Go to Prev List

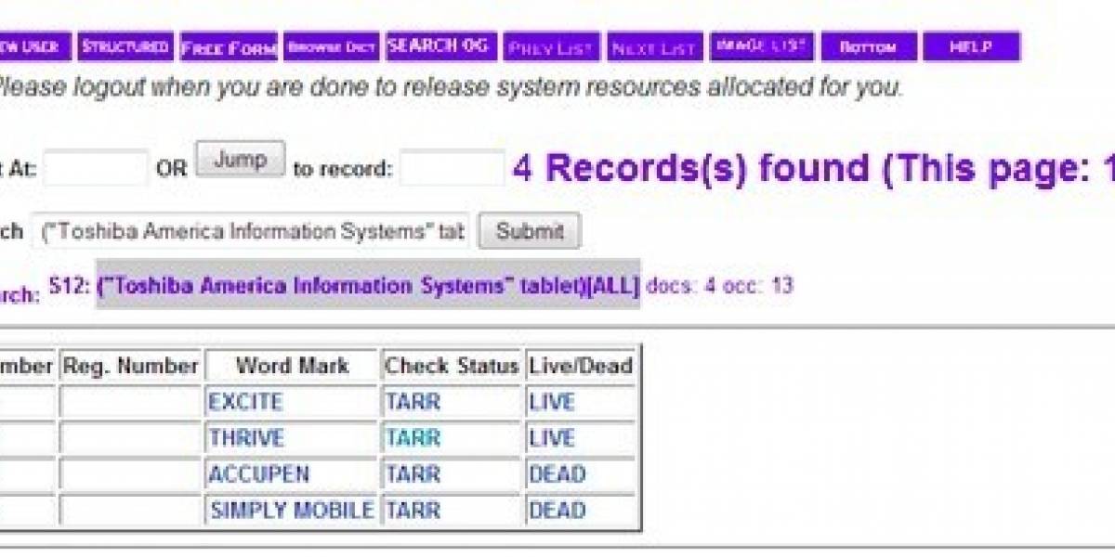click(552, 47)
